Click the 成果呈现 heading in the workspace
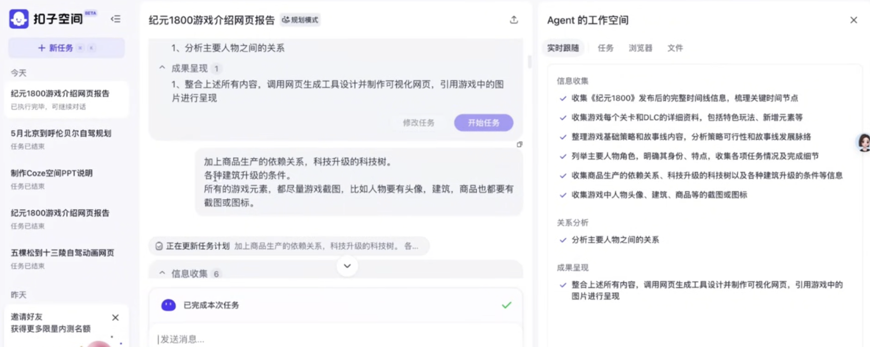The image size is (870, 347). [572, 267]
